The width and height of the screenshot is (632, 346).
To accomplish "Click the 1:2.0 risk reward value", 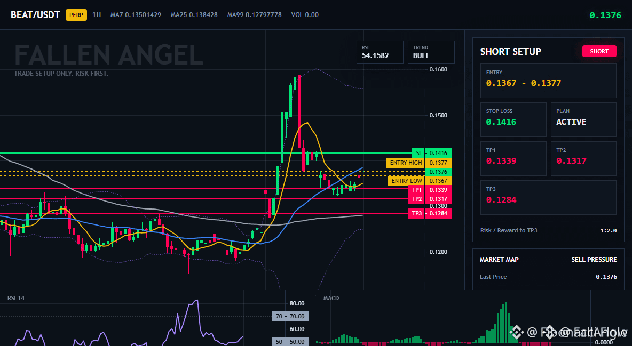I will click(608, 231).
